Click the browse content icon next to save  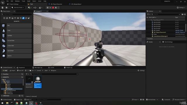pos(7,8)
